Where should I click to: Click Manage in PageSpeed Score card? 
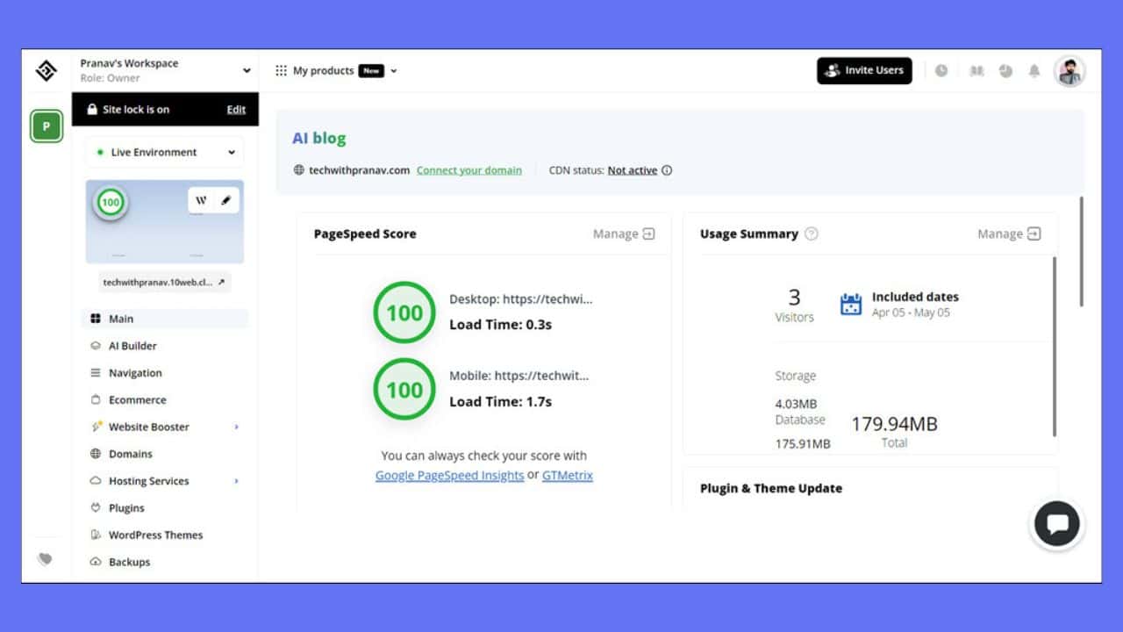click(x=624, y=233)
